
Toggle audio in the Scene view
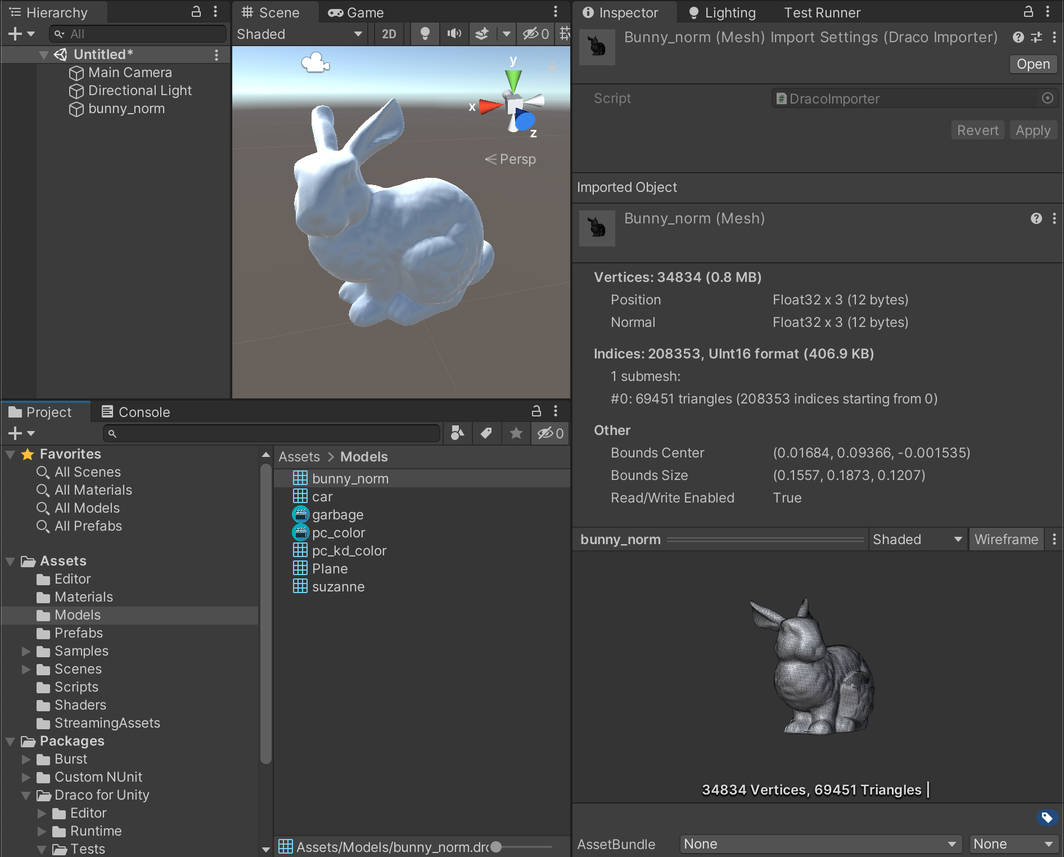point(454,34)
